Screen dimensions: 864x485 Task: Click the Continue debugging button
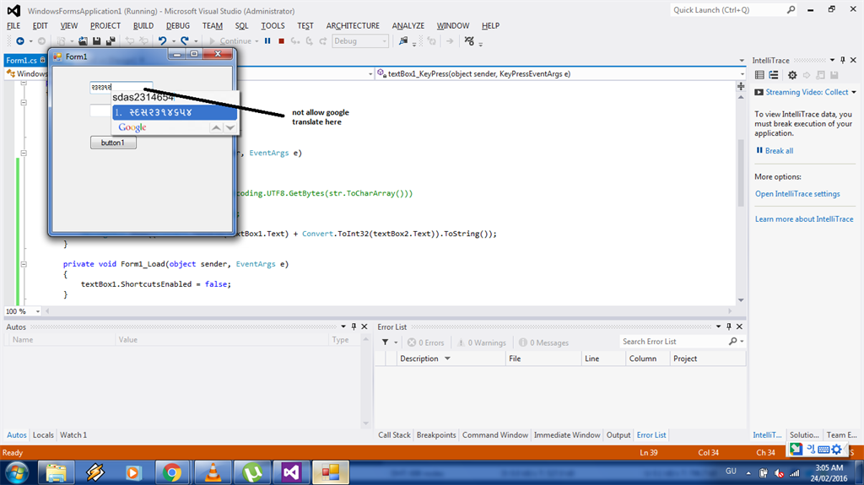[231, 41]
